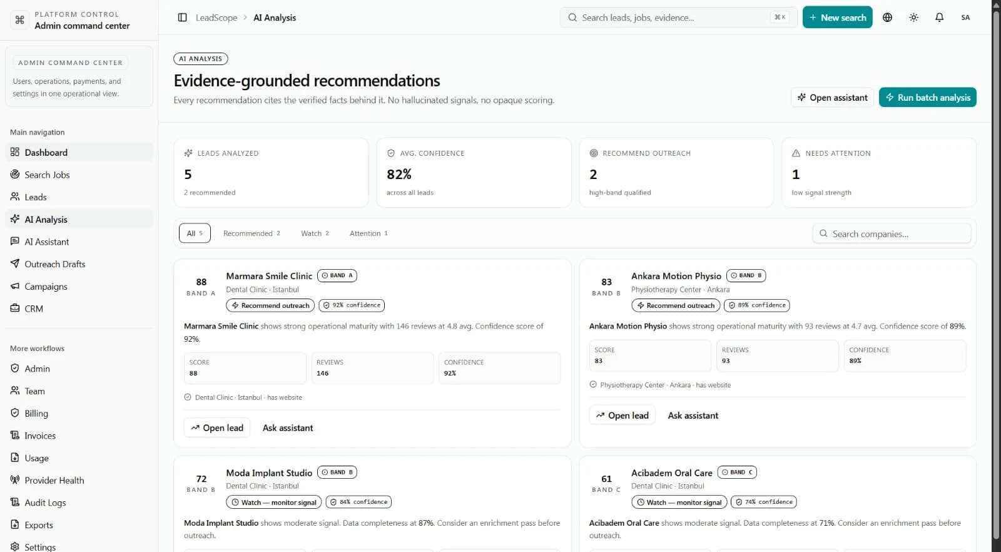This screenshot has width=1001, height=552.
Task: Open Campaigns section
Action: point(79,286)
